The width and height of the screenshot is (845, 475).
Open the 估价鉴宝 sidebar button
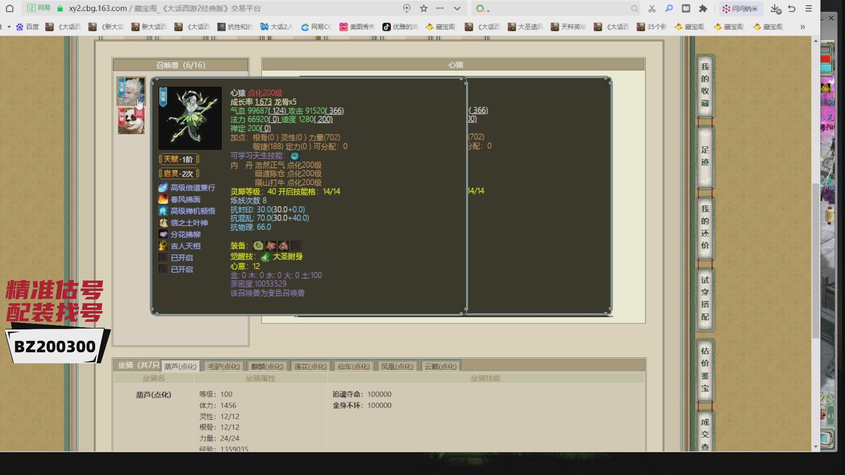pos(705,369)
